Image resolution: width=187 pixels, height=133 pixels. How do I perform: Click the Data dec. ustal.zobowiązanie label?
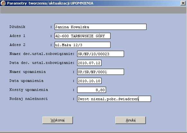pos(42,63)
